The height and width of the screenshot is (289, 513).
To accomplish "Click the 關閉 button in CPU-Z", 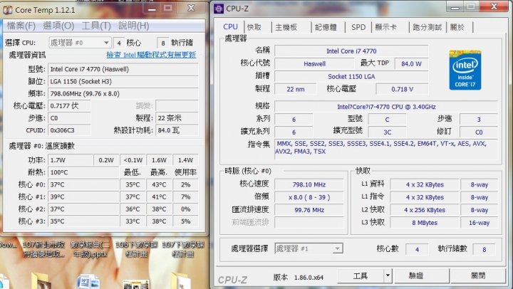I will click(x=478, y=276).
